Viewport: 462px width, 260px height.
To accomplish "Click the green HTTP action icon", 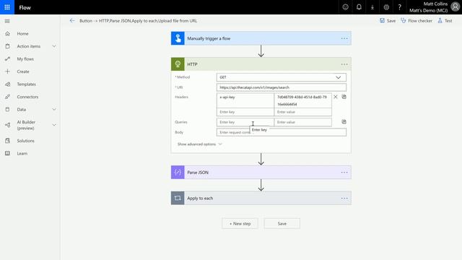I will coord(178,64).
